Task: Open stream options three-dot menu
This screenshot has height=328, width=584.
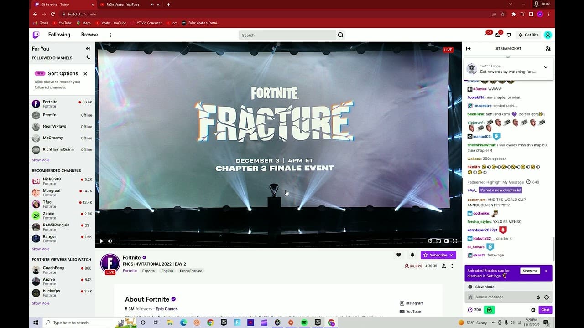Action: (x=452, y=266)
